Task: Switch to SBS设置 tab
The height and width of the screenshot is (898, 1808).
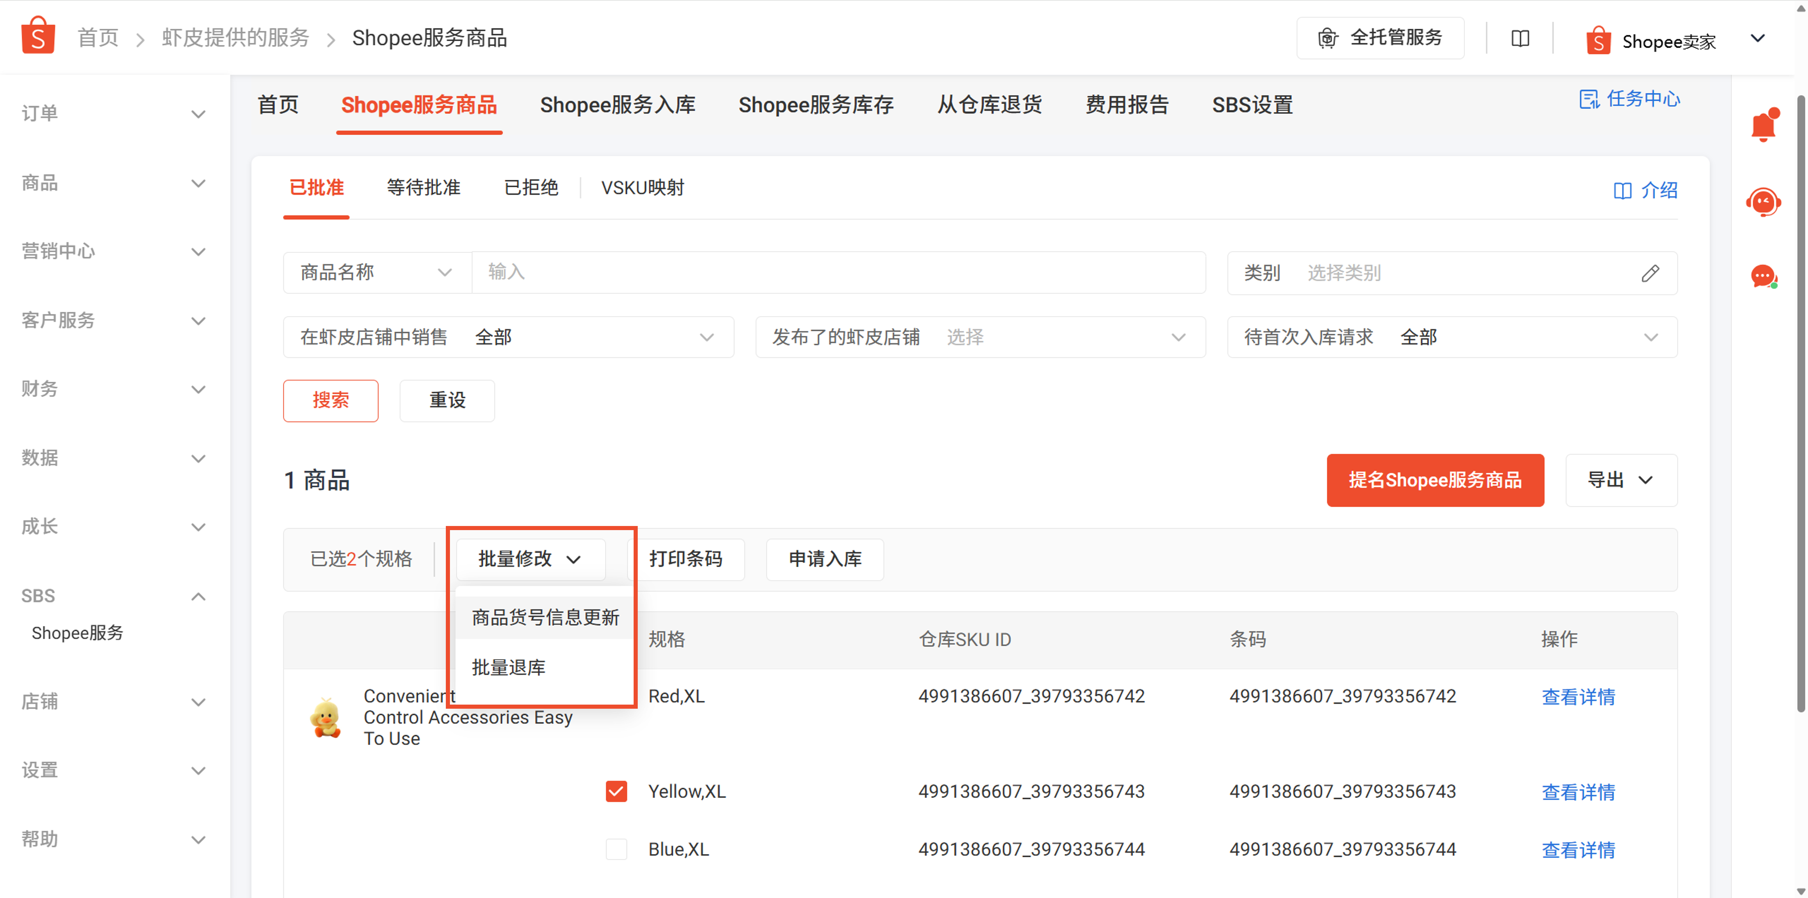Action: (x=1253, y=105)
